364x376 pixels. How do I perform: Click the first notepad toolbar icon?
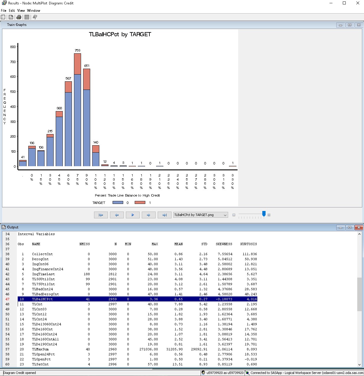point(3,17)
